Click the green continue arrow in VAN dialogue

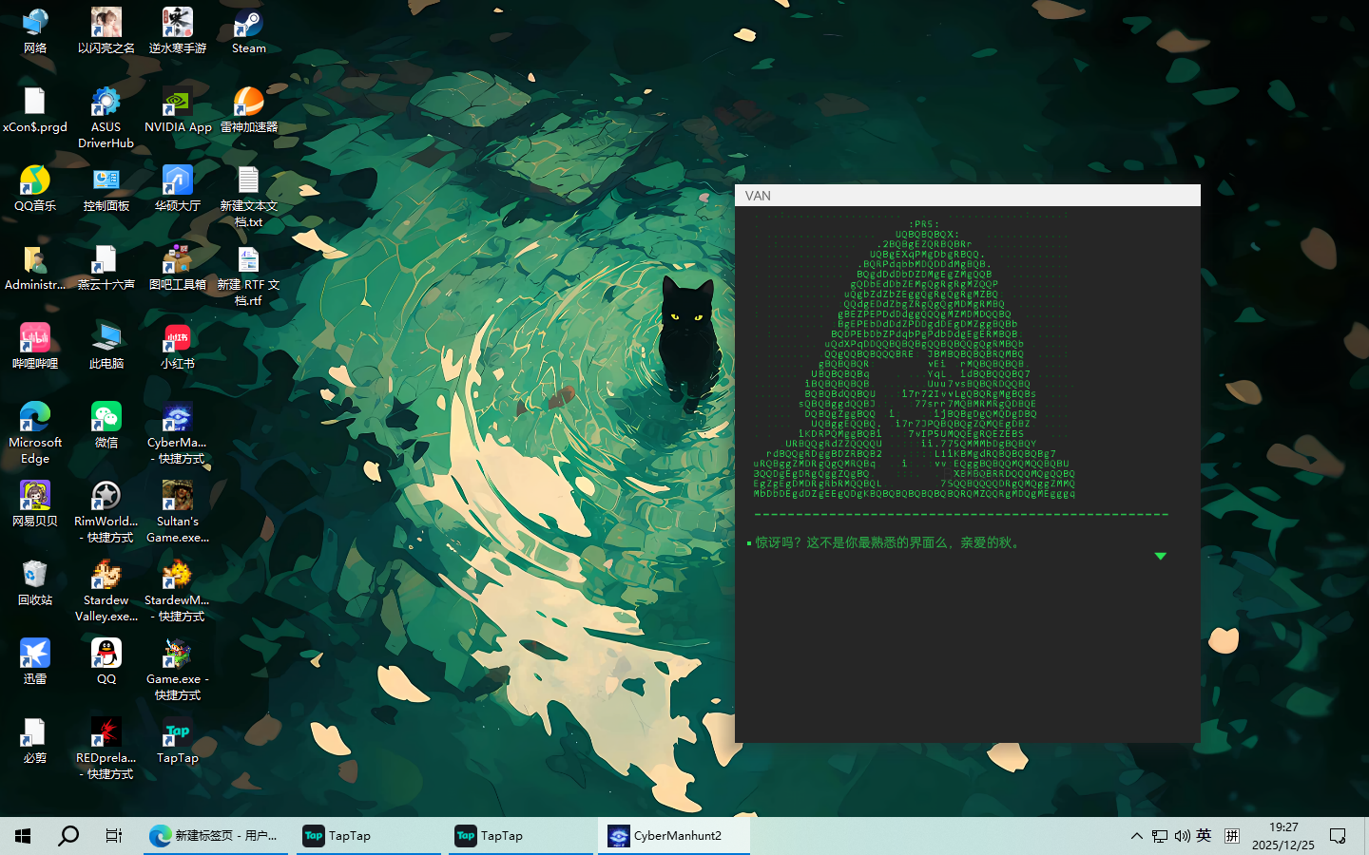click(x=1160, y=556)
